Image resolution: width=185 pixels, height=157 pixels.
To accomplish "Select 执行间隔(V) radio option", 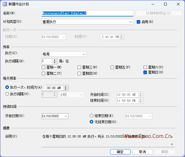I will click(x=7, y=94).
